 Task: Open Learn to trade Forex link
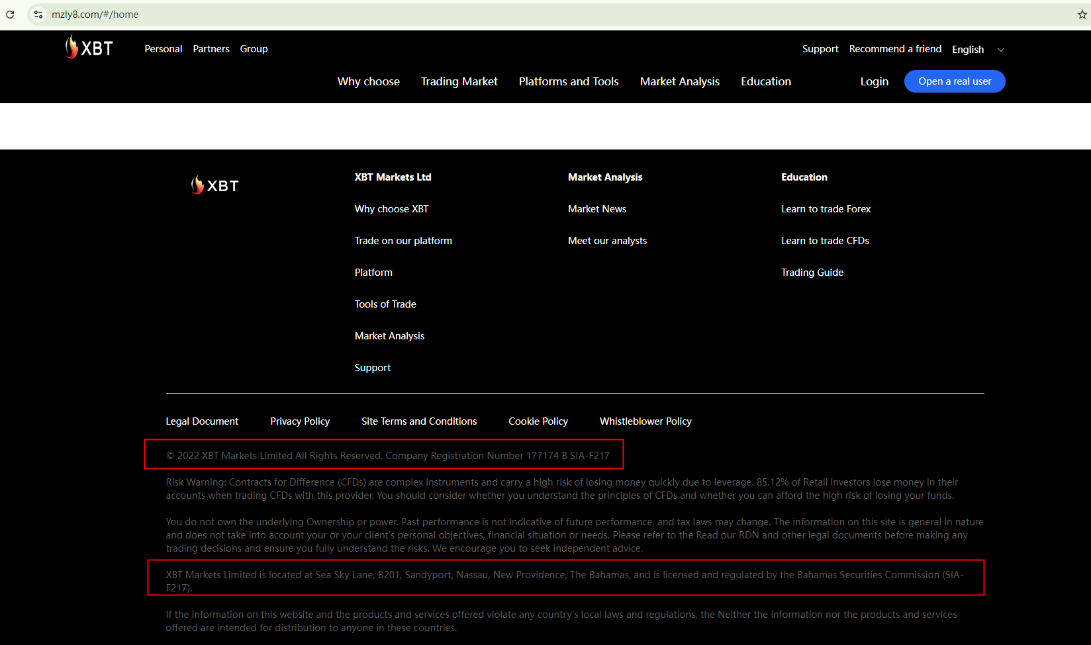click(826, 209)
